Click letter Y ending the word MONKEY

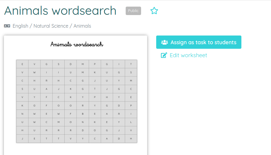(x=119, y=122)
